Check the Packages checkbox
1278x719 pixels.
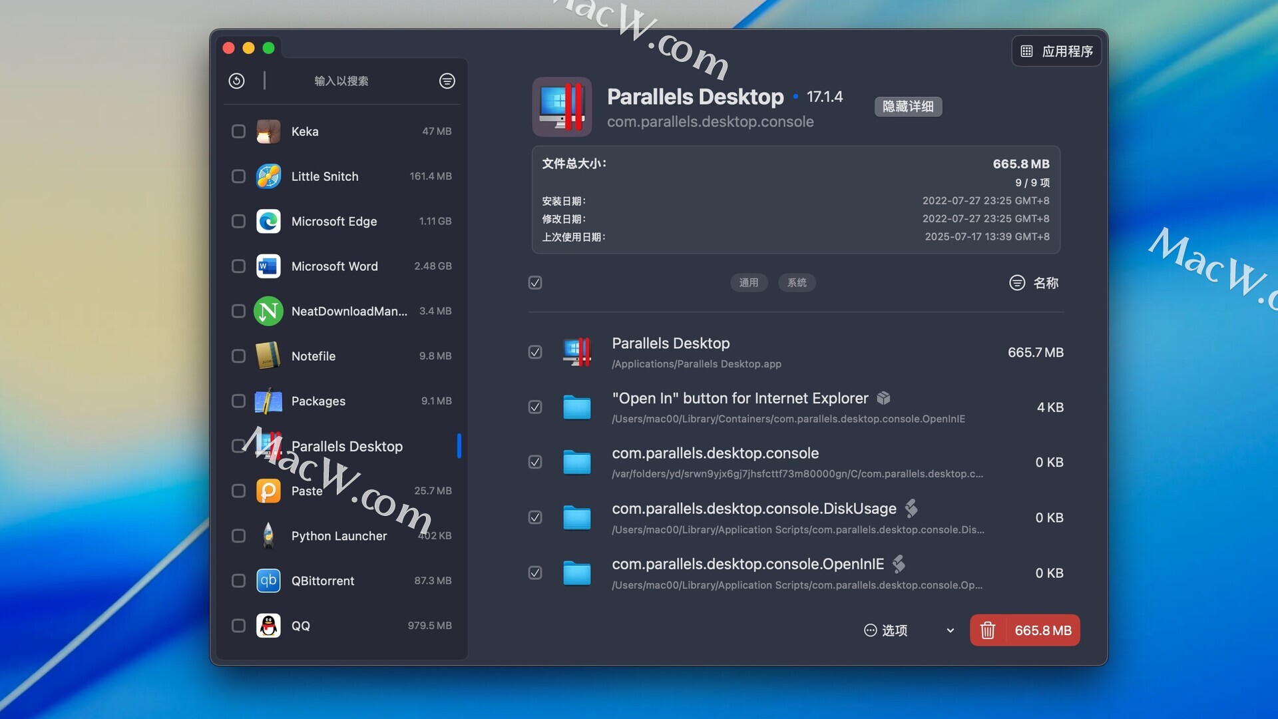click(238, 401)
